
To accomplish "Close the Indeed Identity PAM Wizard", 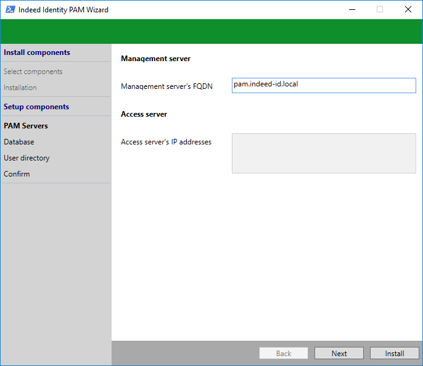I will (408, 9).
